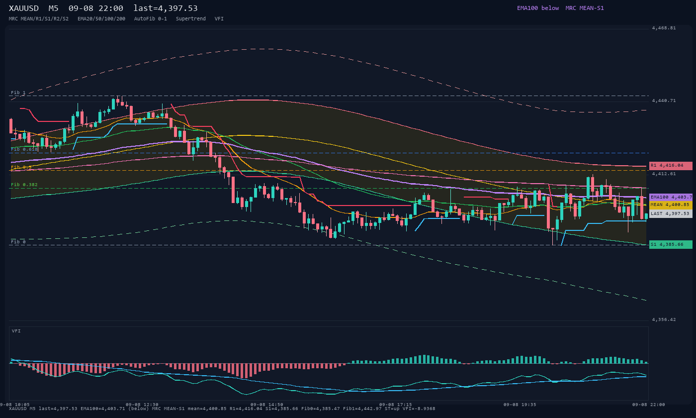This screenshot has width=696, height=418.
Task: Click the EMA100 4,403.7 price label
Action: pyautogui.click(x=671, y=198)
